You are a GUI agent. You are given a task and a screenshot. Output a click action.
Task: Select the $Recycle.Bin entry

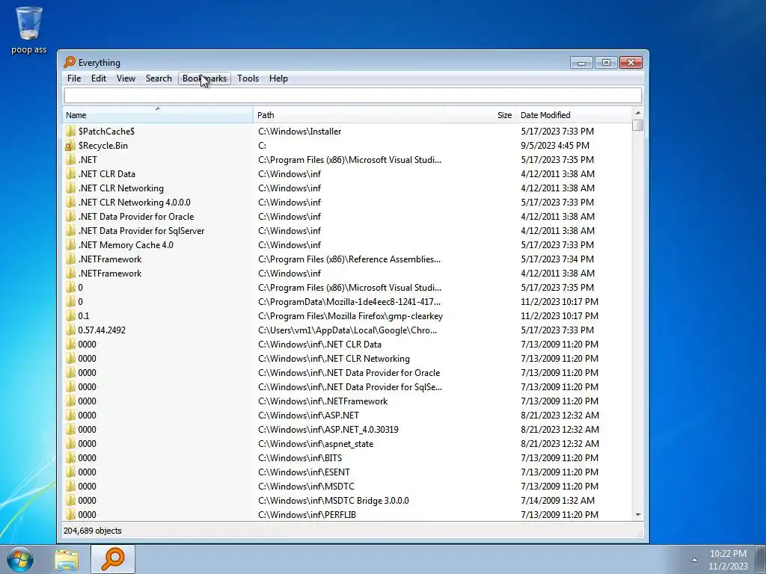(x=102, y=146)
